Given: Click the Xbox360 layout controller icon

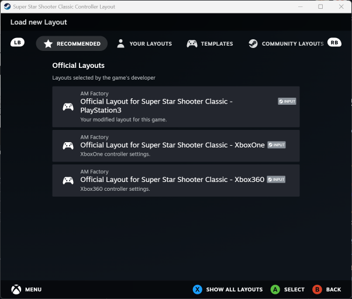Looking at the screenshot, I should coord(68,180).
